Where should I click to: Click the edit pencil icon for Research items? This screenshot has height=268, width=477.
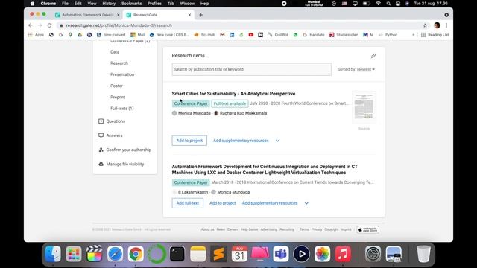373,56
